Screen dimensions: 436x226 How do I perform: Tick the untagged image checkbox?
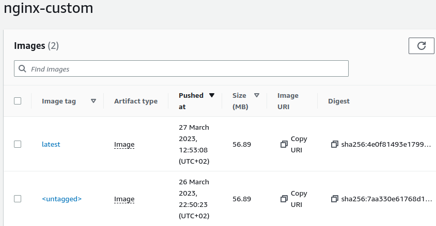pos(18,199)
